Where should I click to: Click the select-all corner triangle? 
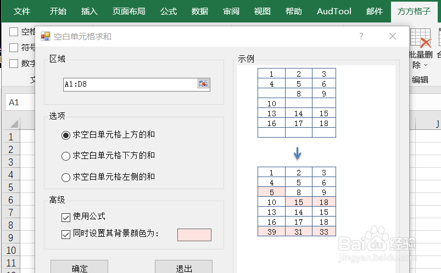[x=14, y=124]
